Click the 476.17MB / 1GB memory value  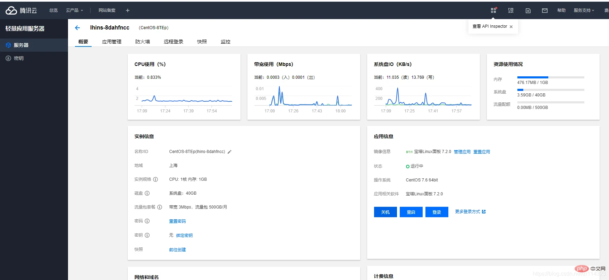coord(533,83)
